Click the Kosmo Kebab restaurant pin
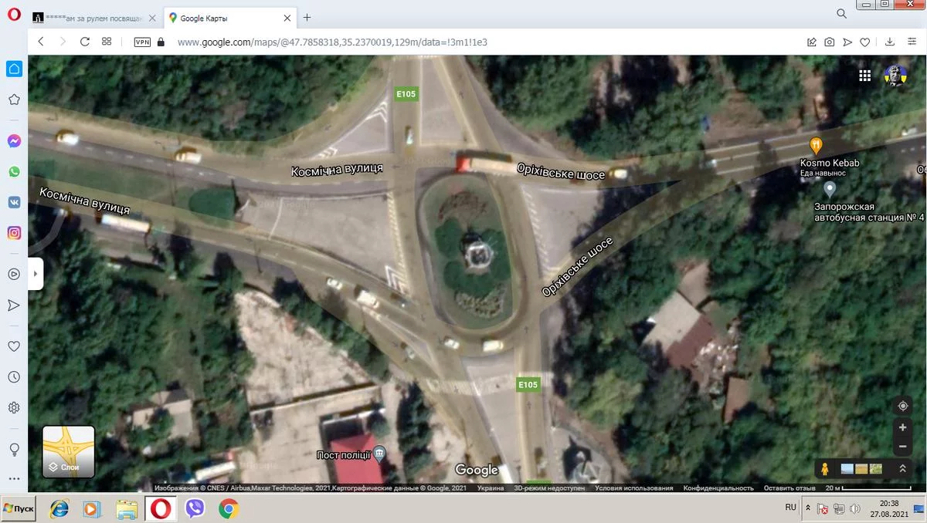 coord(816,145)
